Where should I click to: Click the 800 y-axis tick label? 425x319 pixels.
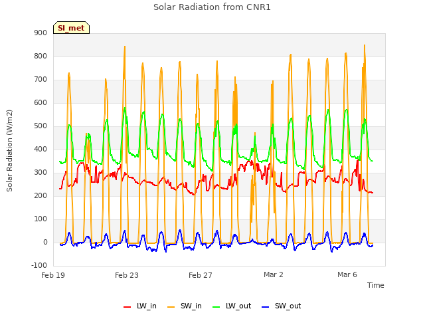[x=41, y=56]
